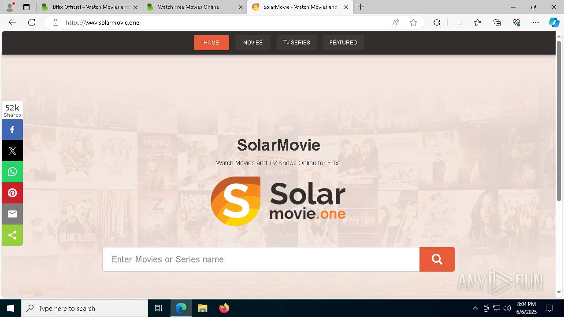Open Edge Settings and more menu
This screenshot has height=317, width=564.
[x=536, y=22]
